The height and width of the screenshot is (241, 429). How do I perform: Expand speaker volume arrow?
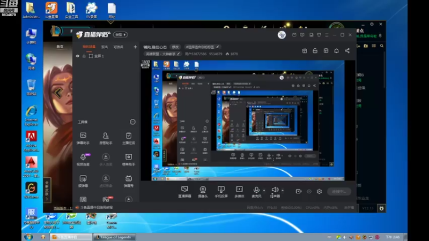point(283,190)
